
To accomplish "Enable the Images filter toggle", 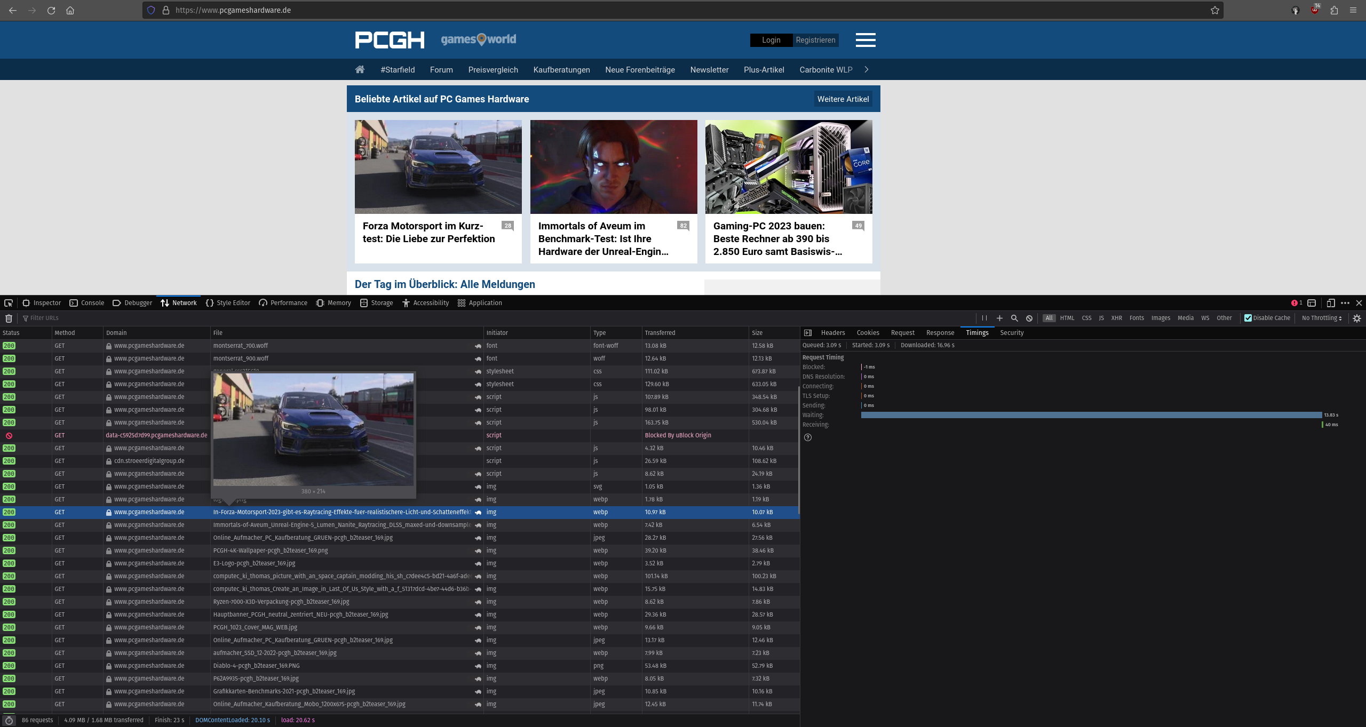I will click(1161, 318).
